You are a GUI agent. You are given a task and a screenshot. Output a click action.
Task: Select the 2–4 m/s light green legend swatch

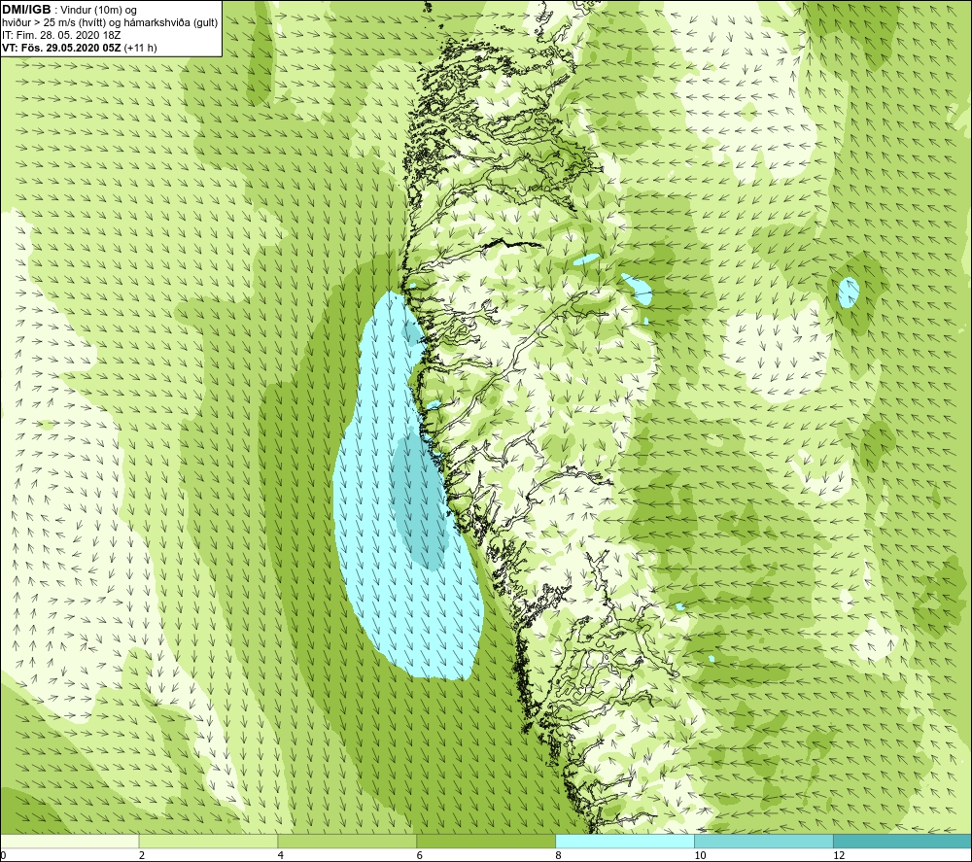click(208, 841)
